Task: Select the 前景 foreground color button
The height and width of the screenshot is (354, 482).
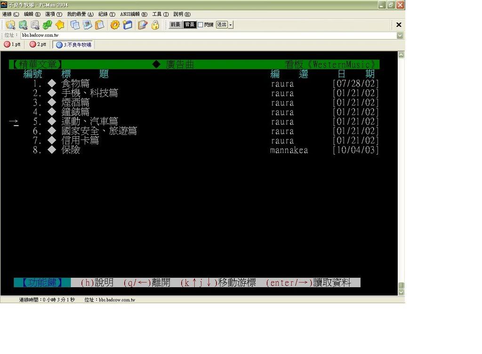Action: coord(176,25)
